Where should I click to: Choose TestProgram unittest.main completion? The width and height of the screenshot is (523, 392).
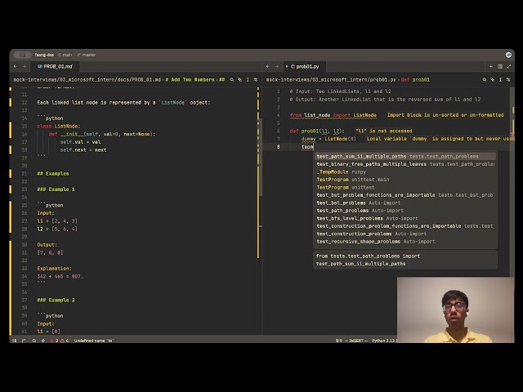coord(405,180)
